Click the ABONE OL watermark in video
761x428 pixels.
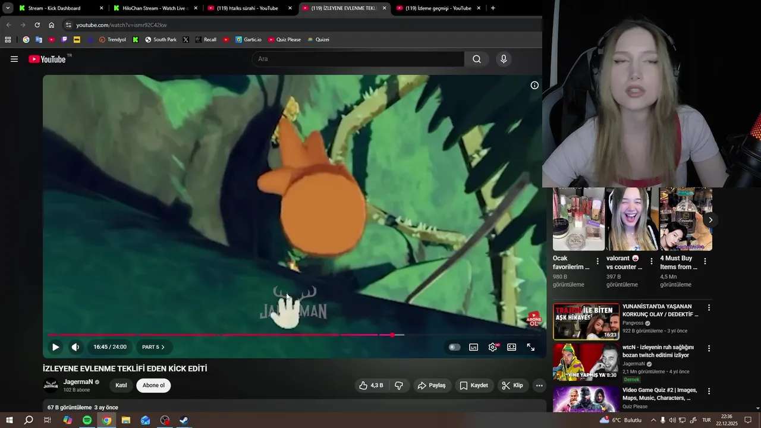coord(534,319)
